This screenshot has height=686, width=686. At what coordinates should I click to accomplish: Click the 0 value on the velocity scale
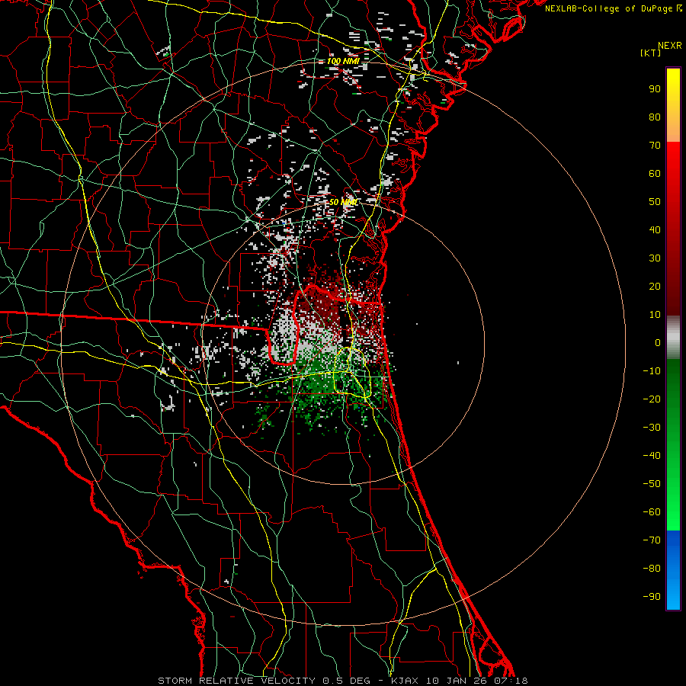pyautogui.click(x=658, y=343)
